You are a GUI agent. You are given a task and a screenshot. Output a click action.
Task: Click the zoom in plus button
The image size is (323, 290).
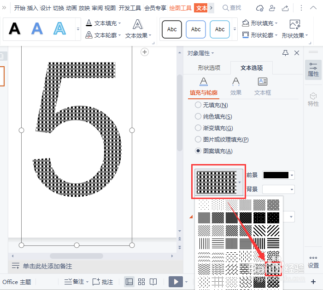313,282
